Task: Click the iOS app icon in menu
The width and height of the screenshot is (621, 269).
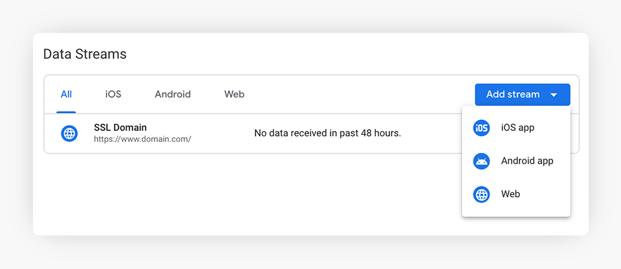Action: pyautogui.click(x=481, y=128)
